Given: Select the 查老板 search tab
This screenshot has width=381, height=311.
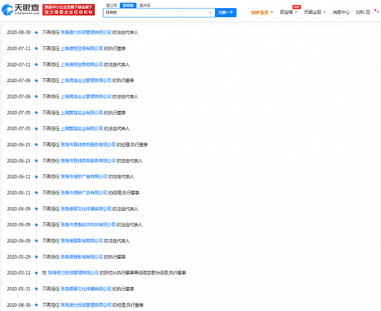Looking at the screenshot, I should tap(128, 5).
